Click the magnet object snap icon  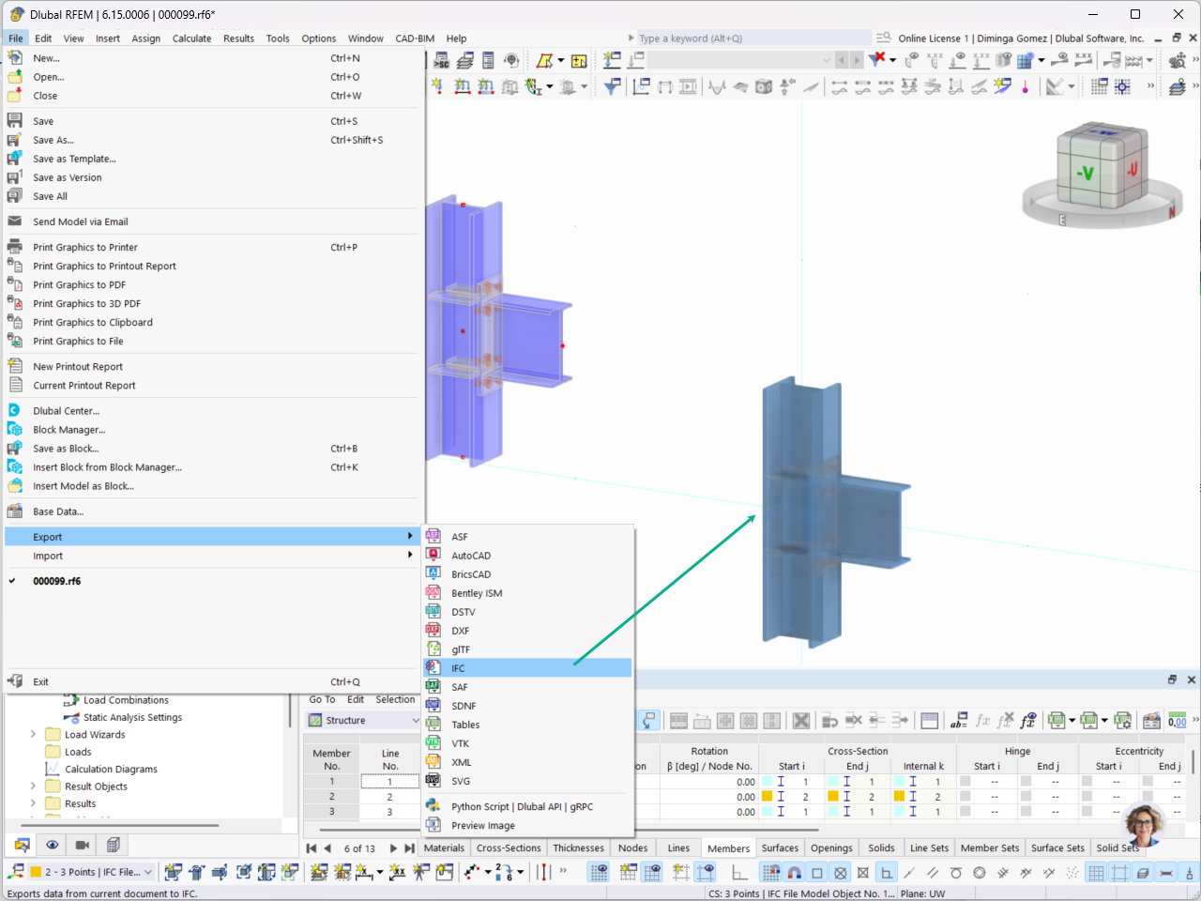[794, 872]
